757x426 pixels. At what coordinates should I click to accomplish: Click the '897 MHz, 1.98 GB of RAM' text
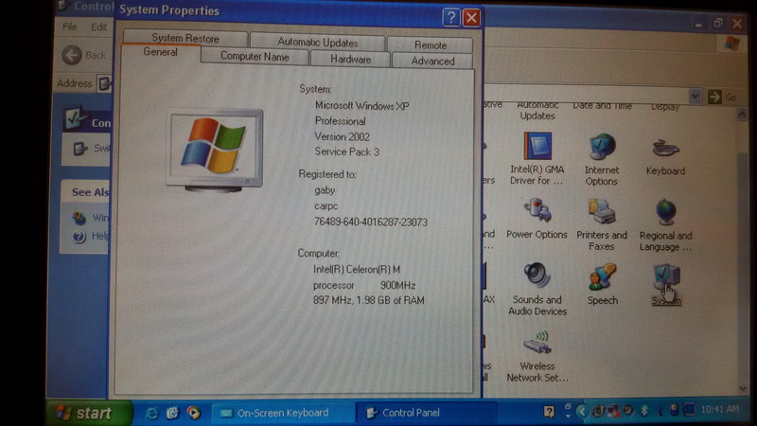(368, 300)
